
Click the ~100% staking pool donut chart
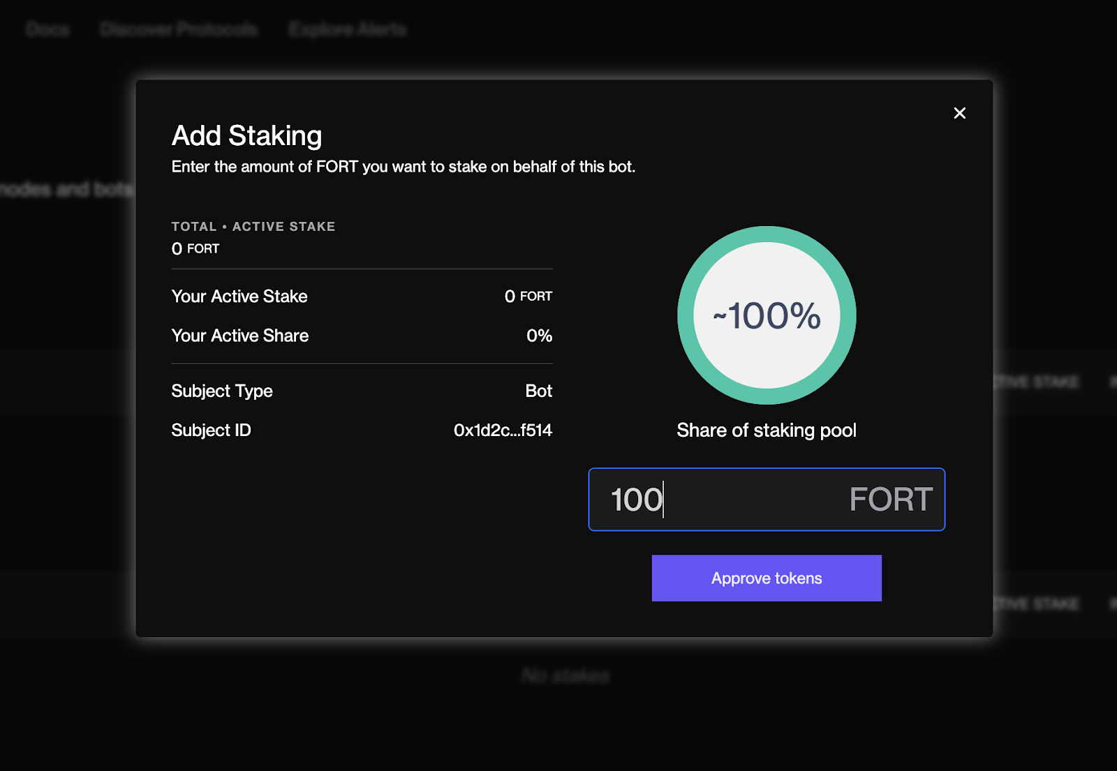pyautogui.click(x=766, y=316)
